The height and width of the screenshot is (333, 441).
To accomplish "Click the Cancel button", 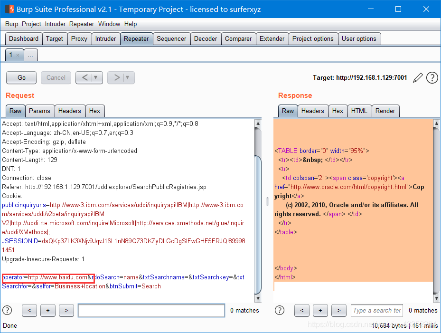I will 56,77.
